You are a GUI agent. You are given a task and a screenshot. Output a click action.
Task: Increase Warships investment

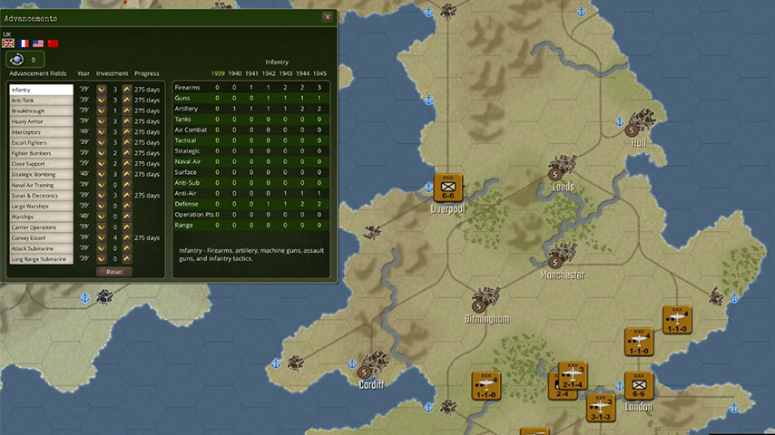click(127, 217)
